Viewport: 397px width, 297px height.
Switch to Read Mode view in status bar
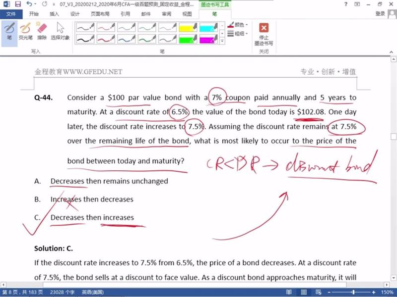(289, 293)
